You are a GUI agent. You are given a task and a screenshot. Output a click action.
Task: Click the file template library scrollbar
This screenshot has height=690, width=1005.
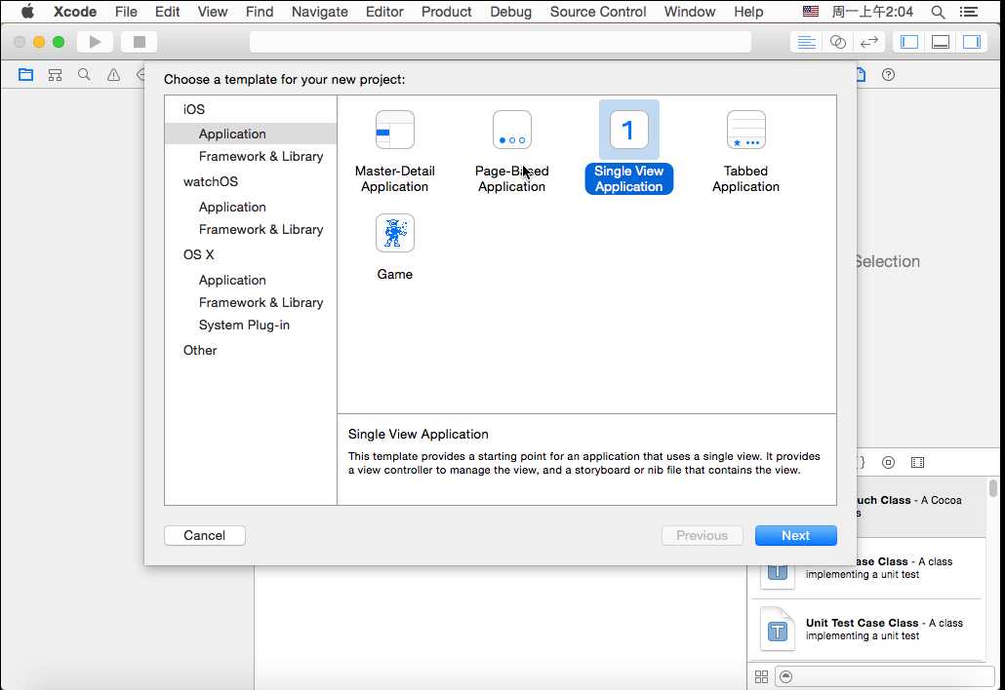[993, 488]
